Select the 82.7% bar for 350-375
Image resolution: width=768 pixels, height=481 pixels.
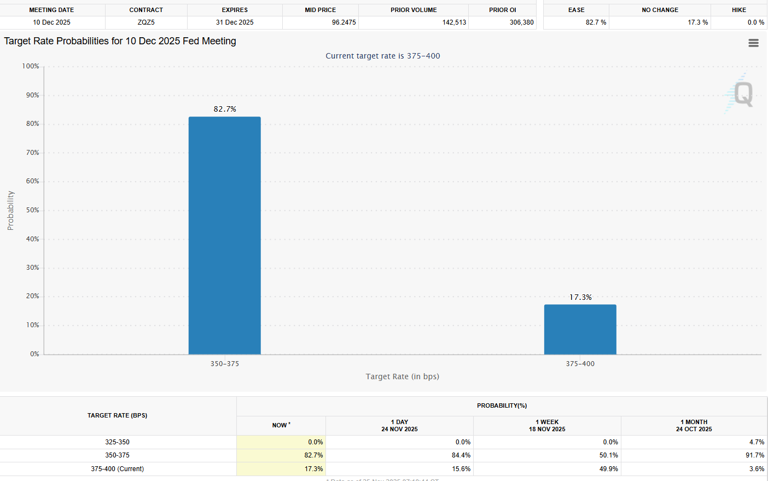pyautogui.click(x=224, y=235)
